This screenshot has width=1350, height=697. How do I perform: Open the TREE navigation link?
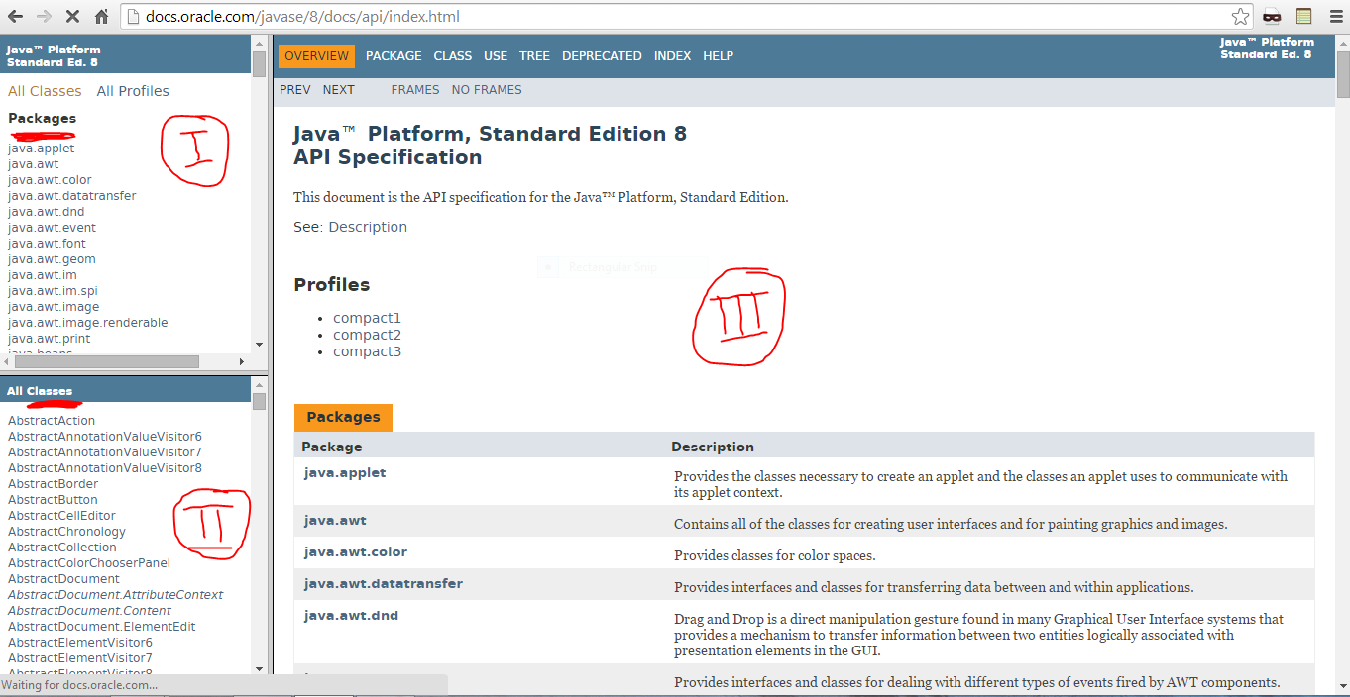click(534, 56)
